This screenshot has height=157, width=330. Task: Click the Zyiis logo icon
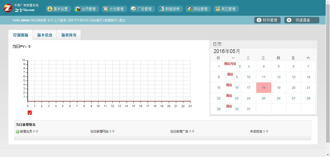click(x=8, y=8)
